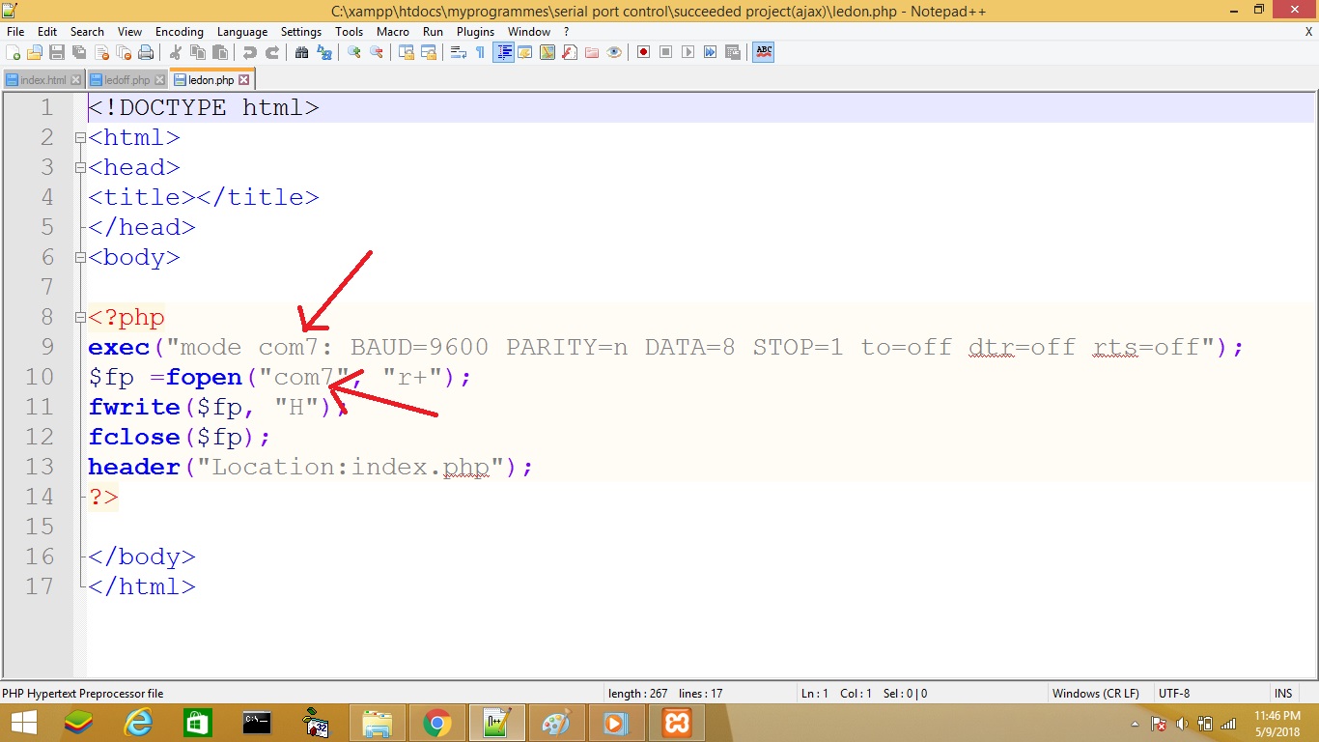Open Folder as Workspace icon

coord(591,52)
